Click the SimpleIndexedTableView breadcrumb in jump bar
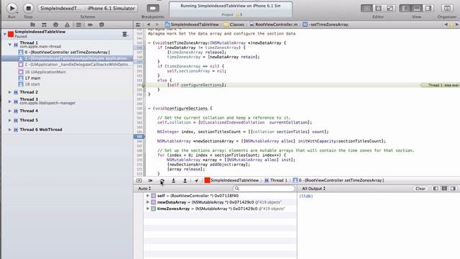This screenshot has height=259, width=460. [x=192, y=24]
